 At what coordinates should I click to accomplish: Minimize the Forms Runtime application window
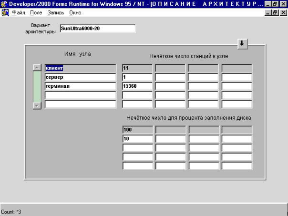[x=268, y=4]
